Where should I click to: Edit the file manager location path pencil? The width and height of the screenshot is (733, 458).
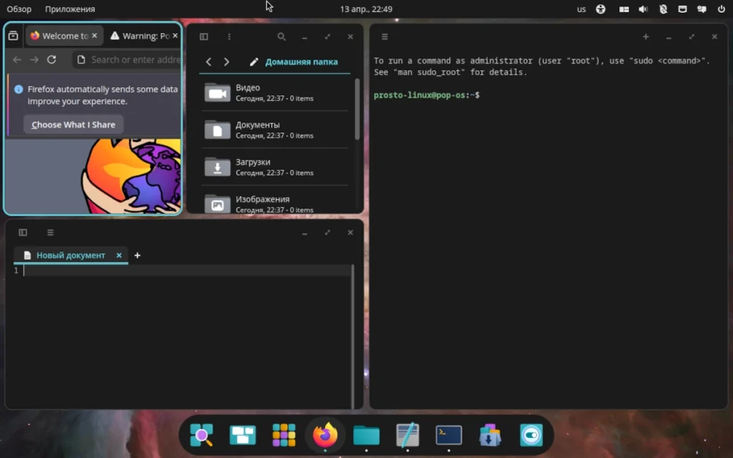coord(254,62)
